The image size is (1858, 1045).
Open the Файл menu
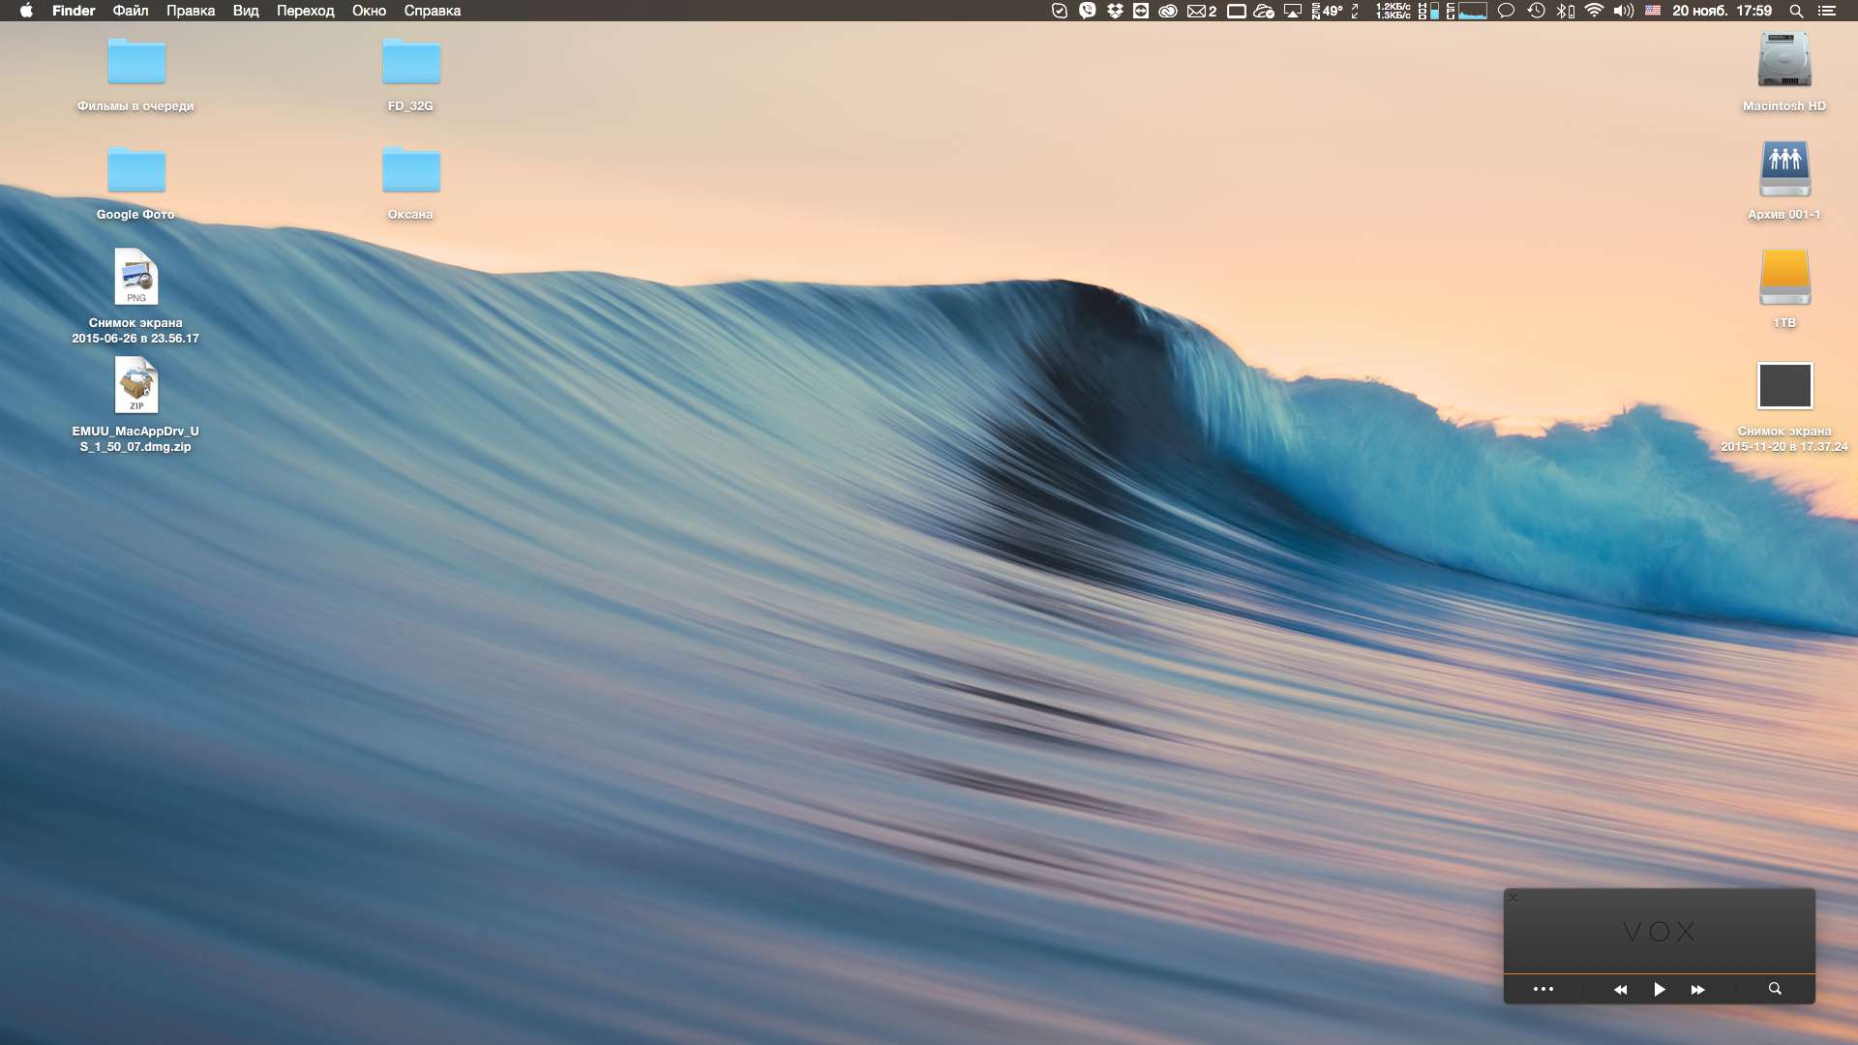click(130, 11)
